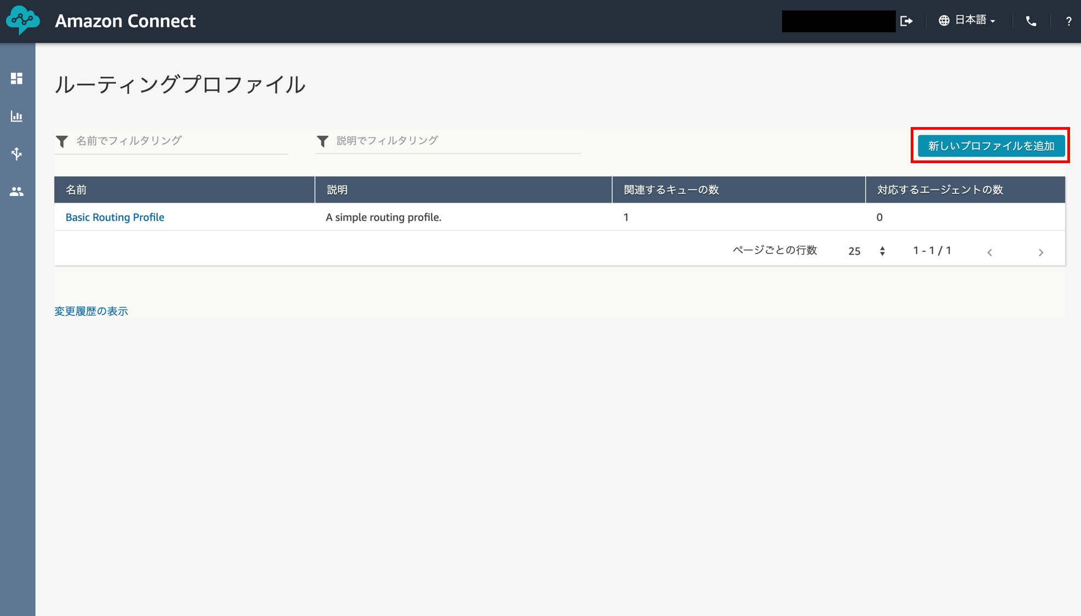Open Basic Routing Profile link
Screen dimensions: 1081x616
click(x=115, y=217)
